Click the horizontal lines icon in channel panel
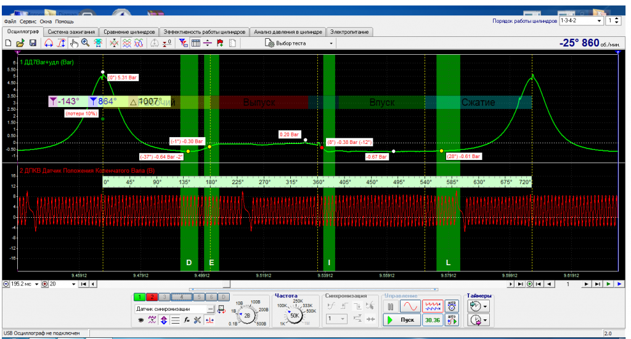The height and width of the screenshot is (339, 631). (176, 320)
